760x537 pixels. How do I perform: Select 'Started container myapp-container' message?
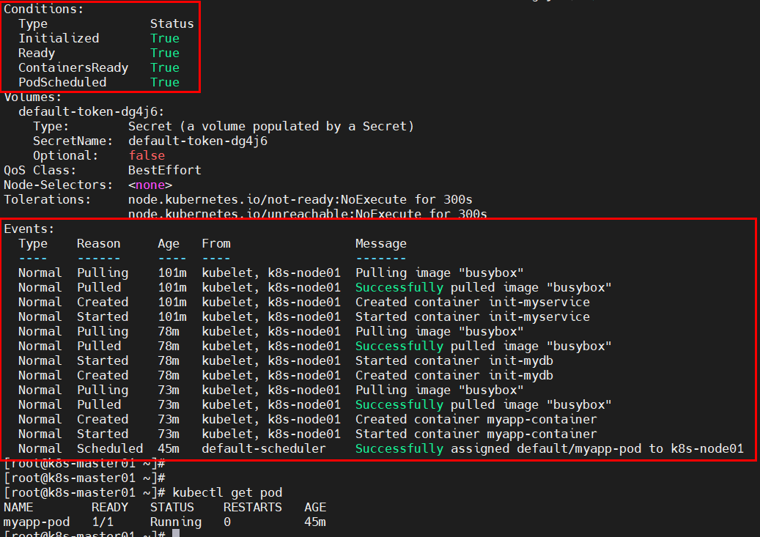(x=476, y=434)
